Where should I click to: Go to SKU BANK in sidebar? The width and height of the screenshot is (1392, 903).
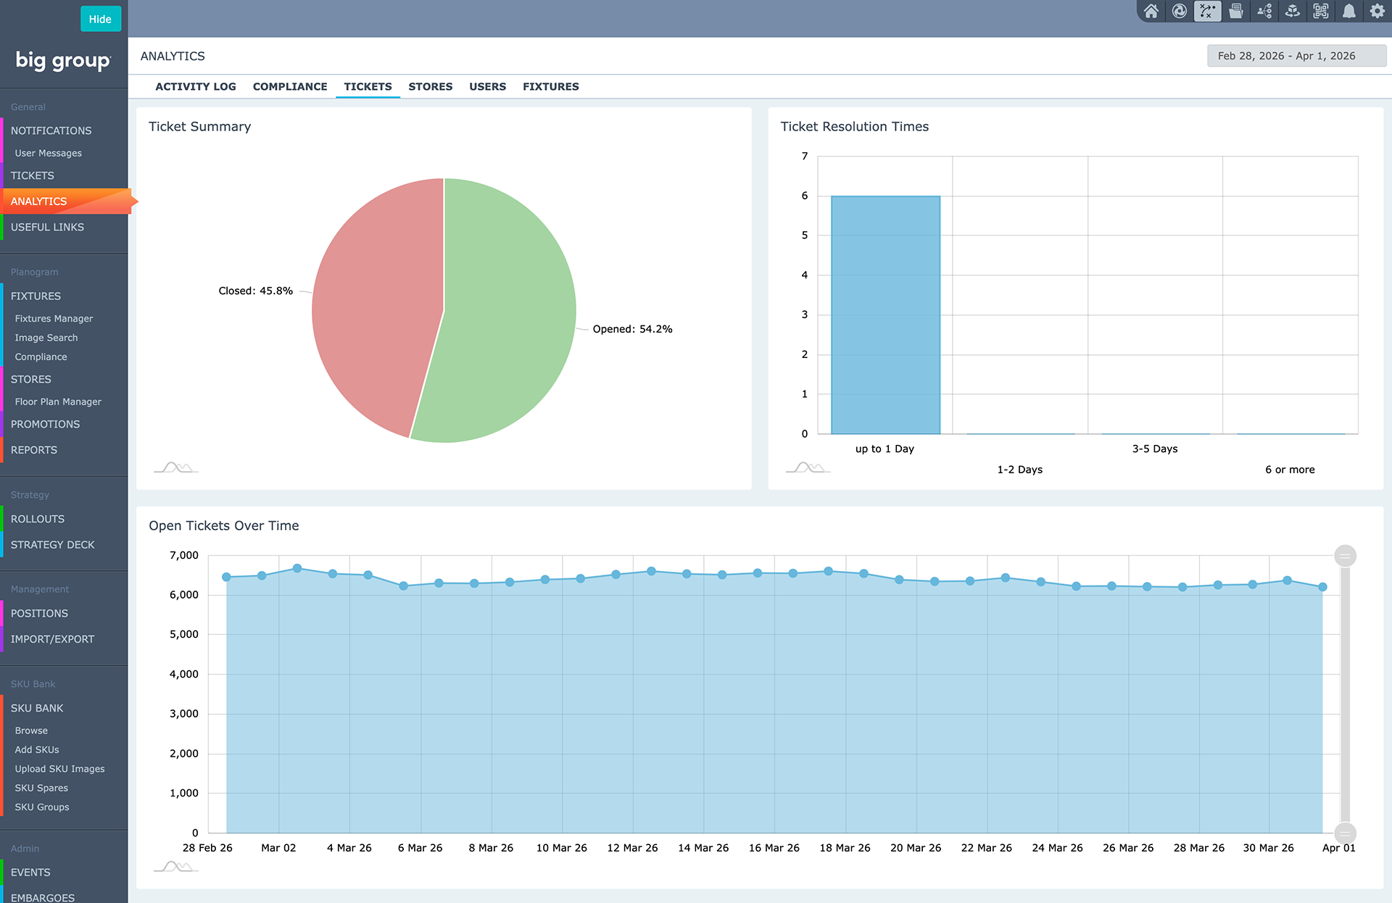37,708
